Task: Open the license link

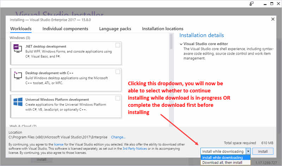Action: coord(59,145)
